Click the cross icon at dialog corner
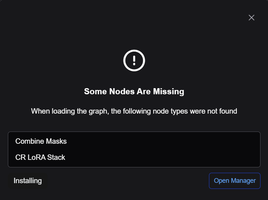Screen dimensions: 268x200 (x=252, y=18)
